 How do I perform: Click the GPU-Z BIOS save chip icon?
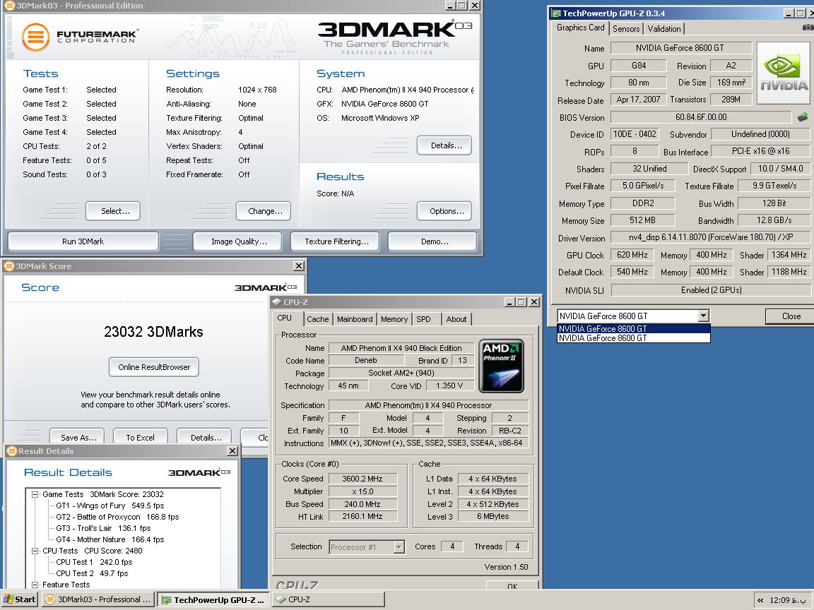click(803, 117)
